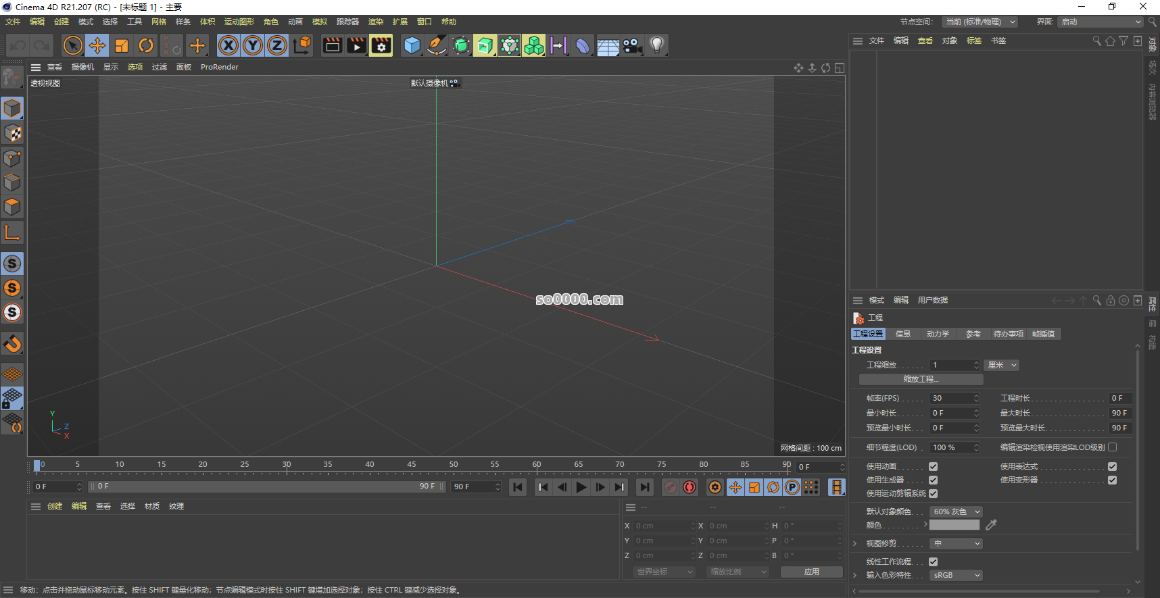Open the 渲染 menu
Image resolution: width=1160 pixels, height=598 pixels.
tap(376, 22)
